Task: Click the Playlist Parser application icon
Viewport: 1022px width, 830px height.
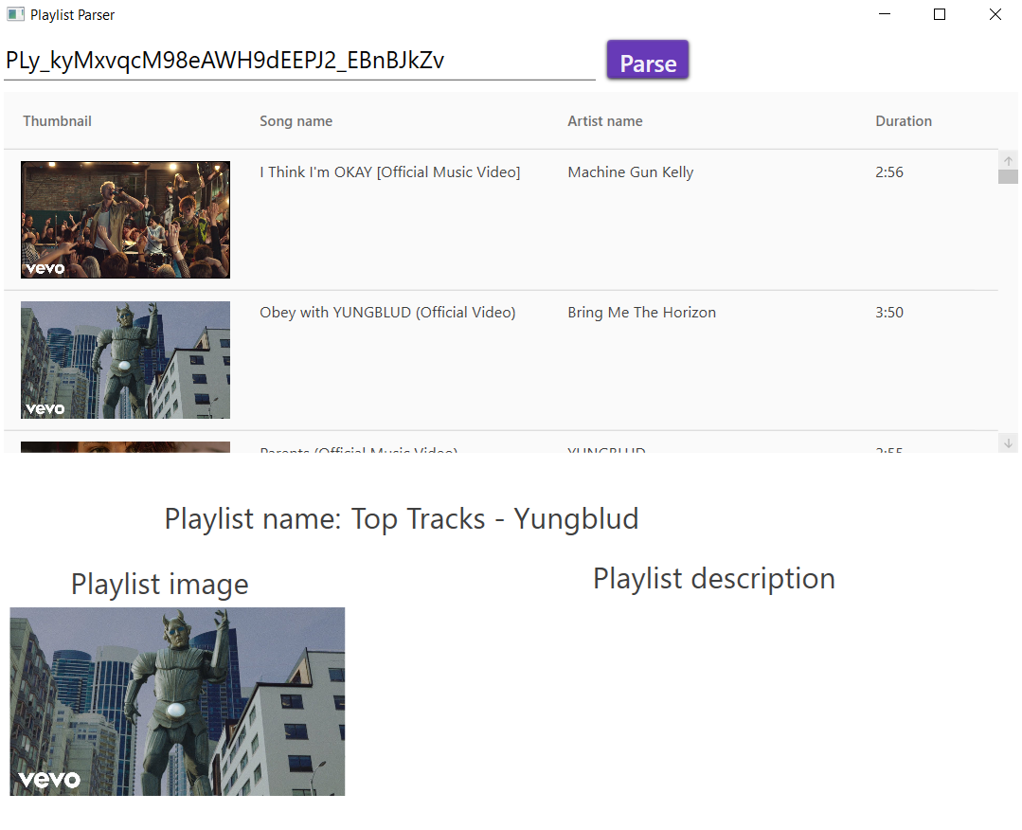Action: 13,15
